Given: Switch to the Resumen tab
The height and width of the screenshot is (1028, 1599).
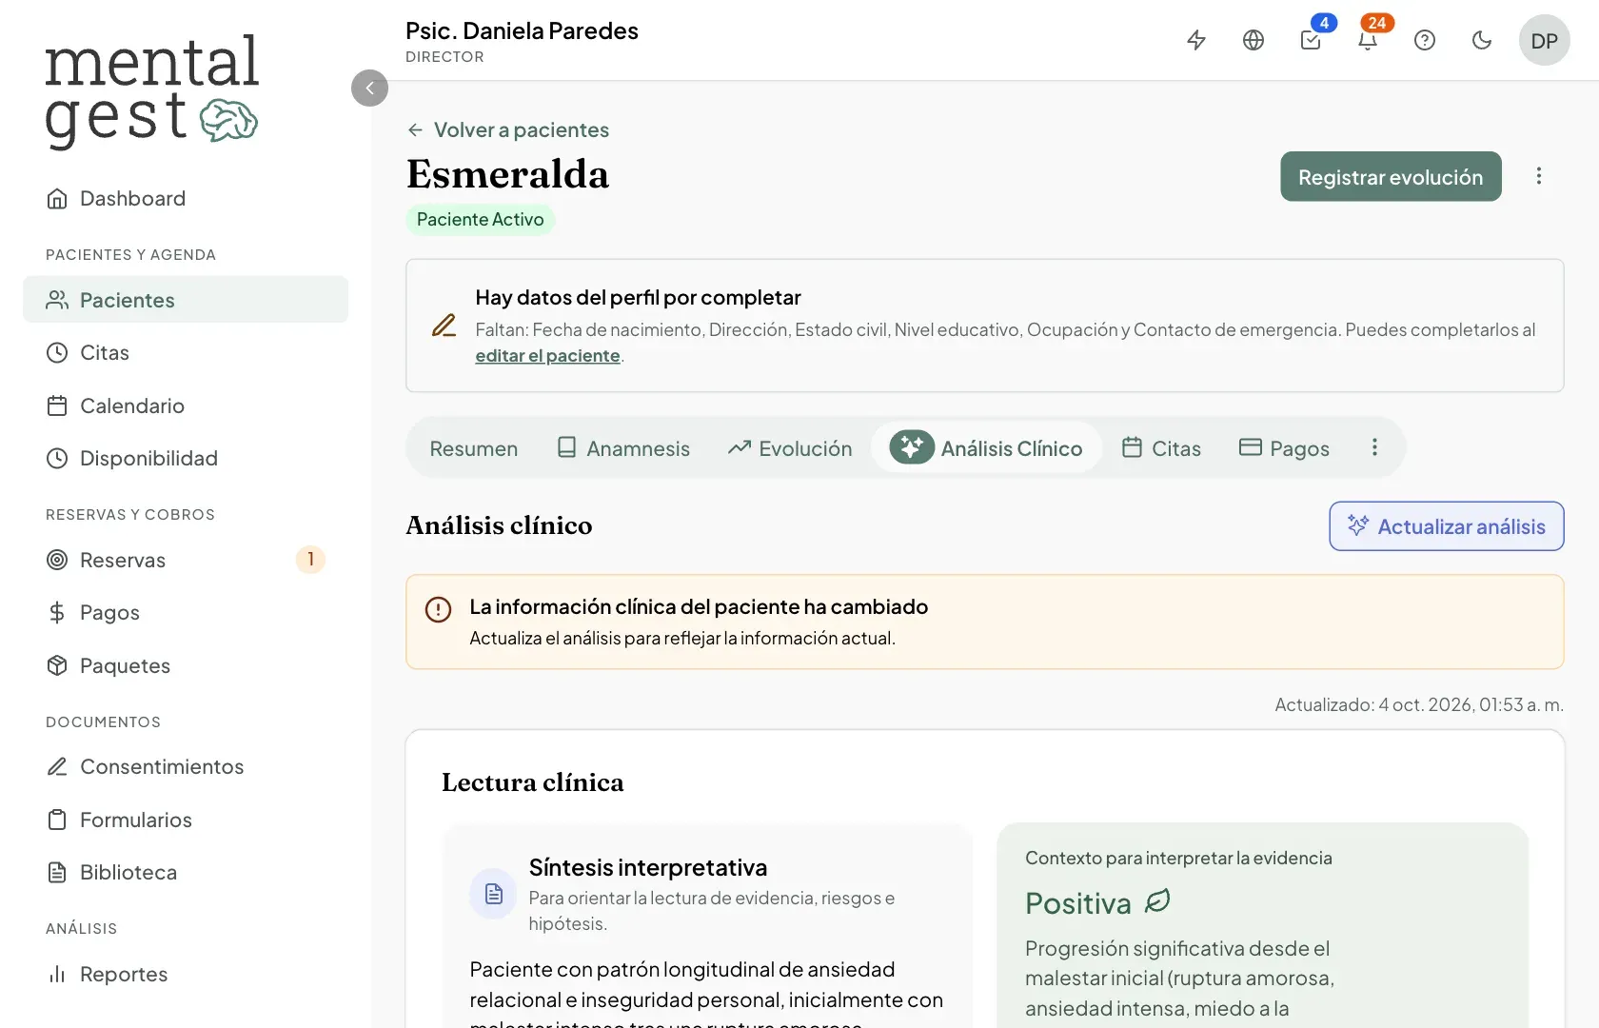Looking at the screenshot, I should click(x=474, y=447).
